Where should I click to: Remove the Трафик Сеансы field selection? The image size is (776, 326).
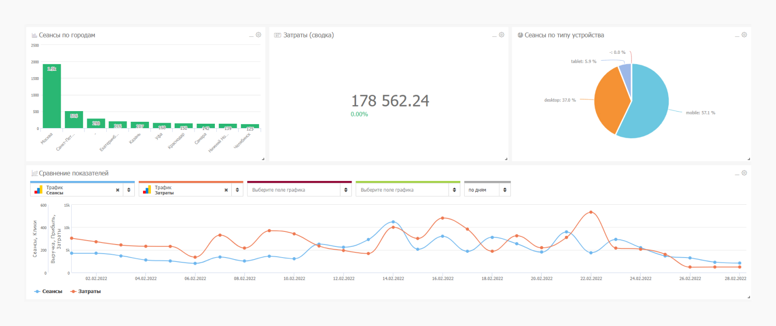(117, 190)
